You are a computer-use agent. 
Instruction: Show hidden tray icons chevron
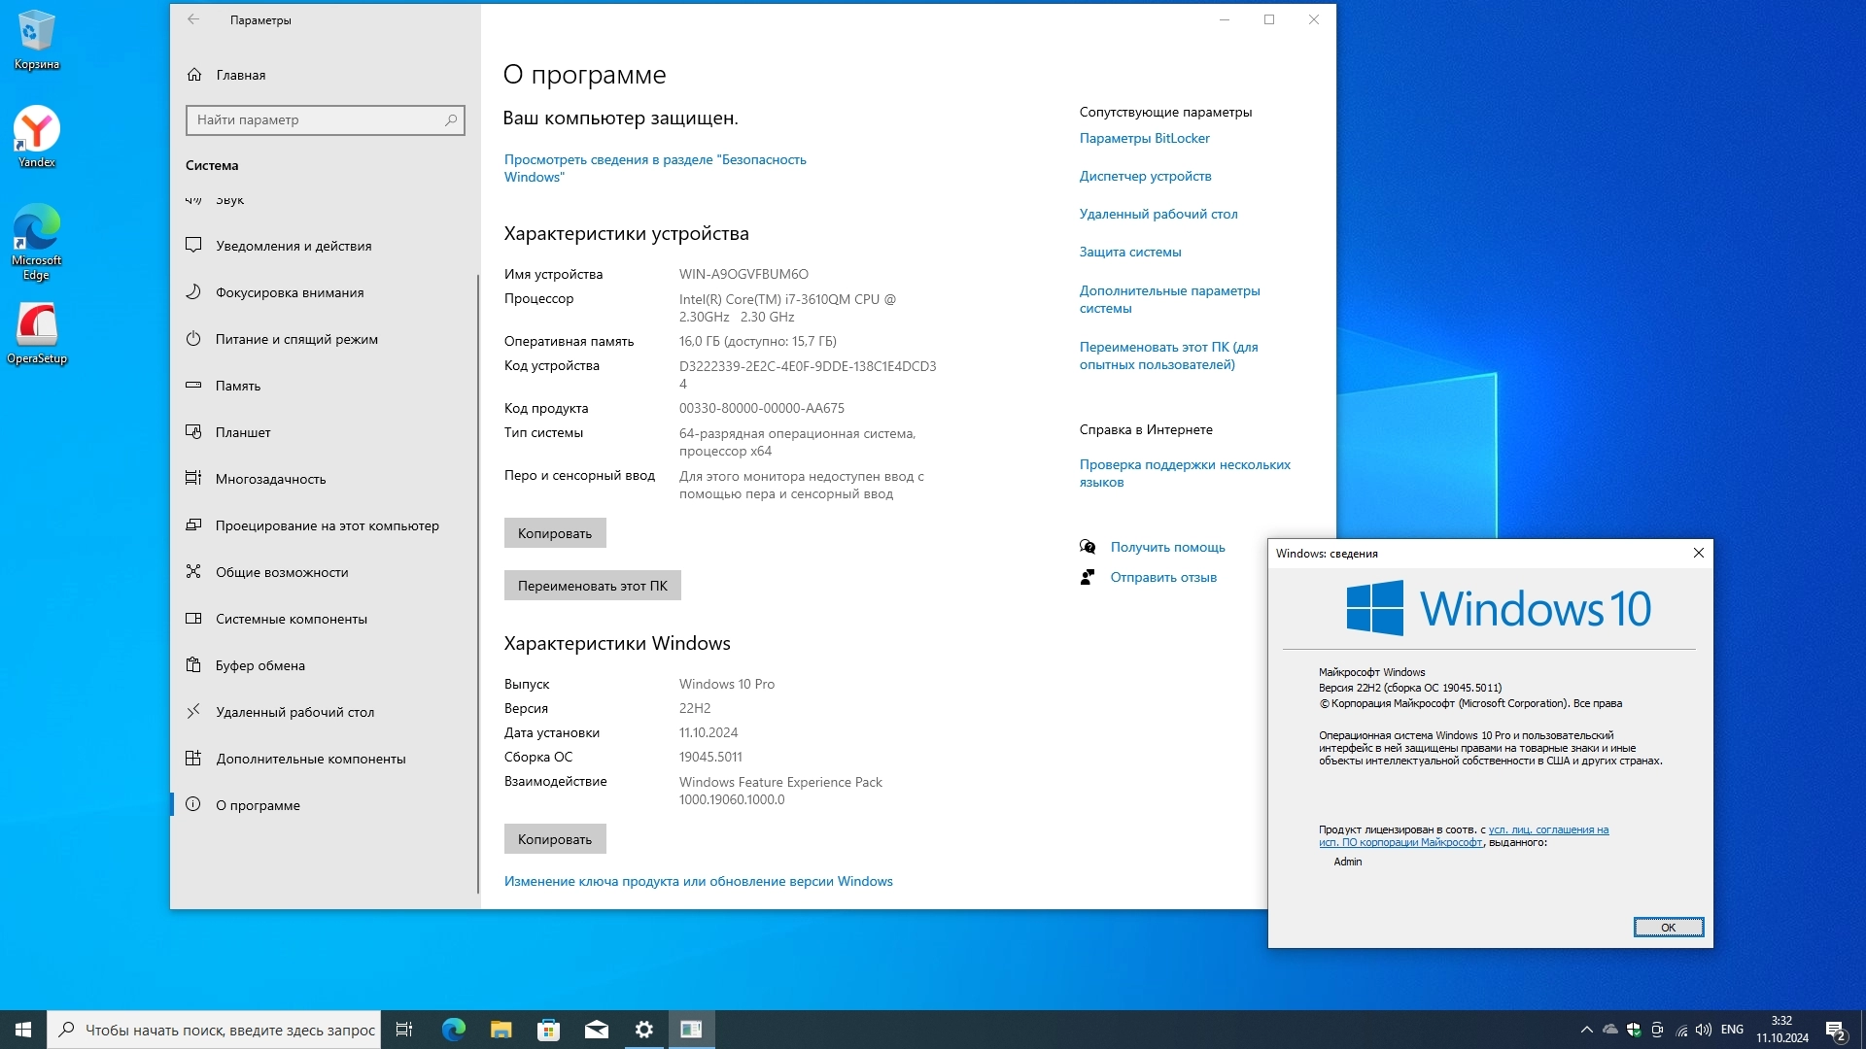pyautogui.click(x=1586, y=1030)
